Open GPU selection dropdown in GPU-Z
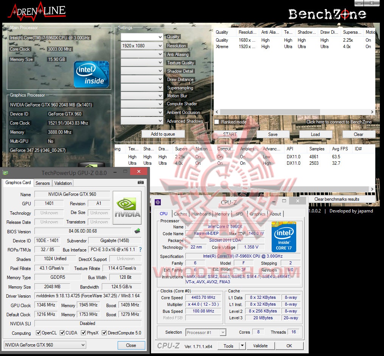 45,345
